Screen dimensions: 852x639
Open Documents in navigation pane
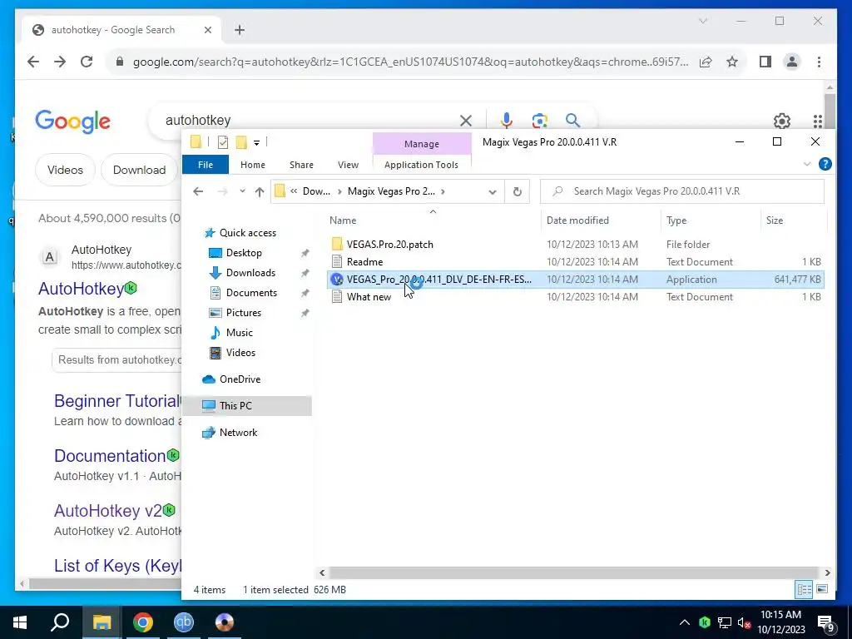[x=251, y=293]
